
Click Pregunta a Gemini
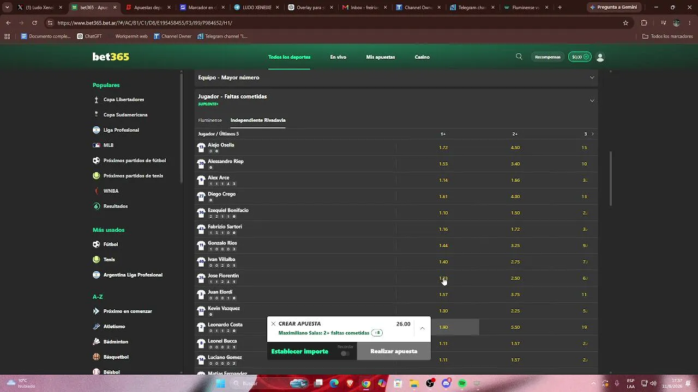point(613,8)
